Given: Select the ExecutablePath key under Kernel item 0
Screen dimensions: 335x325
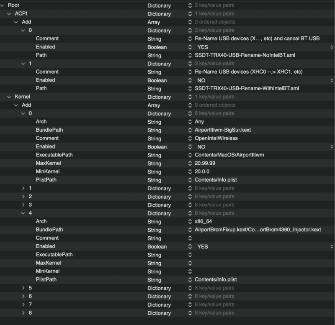Looking at the screenshot, I should 54,155.
